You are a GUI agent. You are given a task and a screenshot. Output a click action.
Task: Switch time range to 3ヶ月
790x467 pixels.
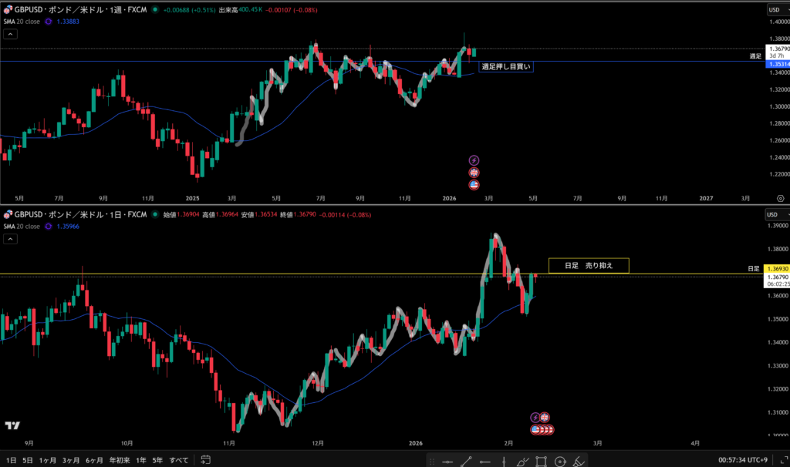click(x=71, y=460)
